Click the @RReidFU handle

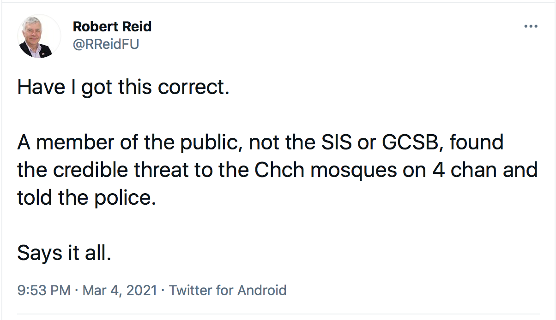pyautogui.click(x=106, y=44)
